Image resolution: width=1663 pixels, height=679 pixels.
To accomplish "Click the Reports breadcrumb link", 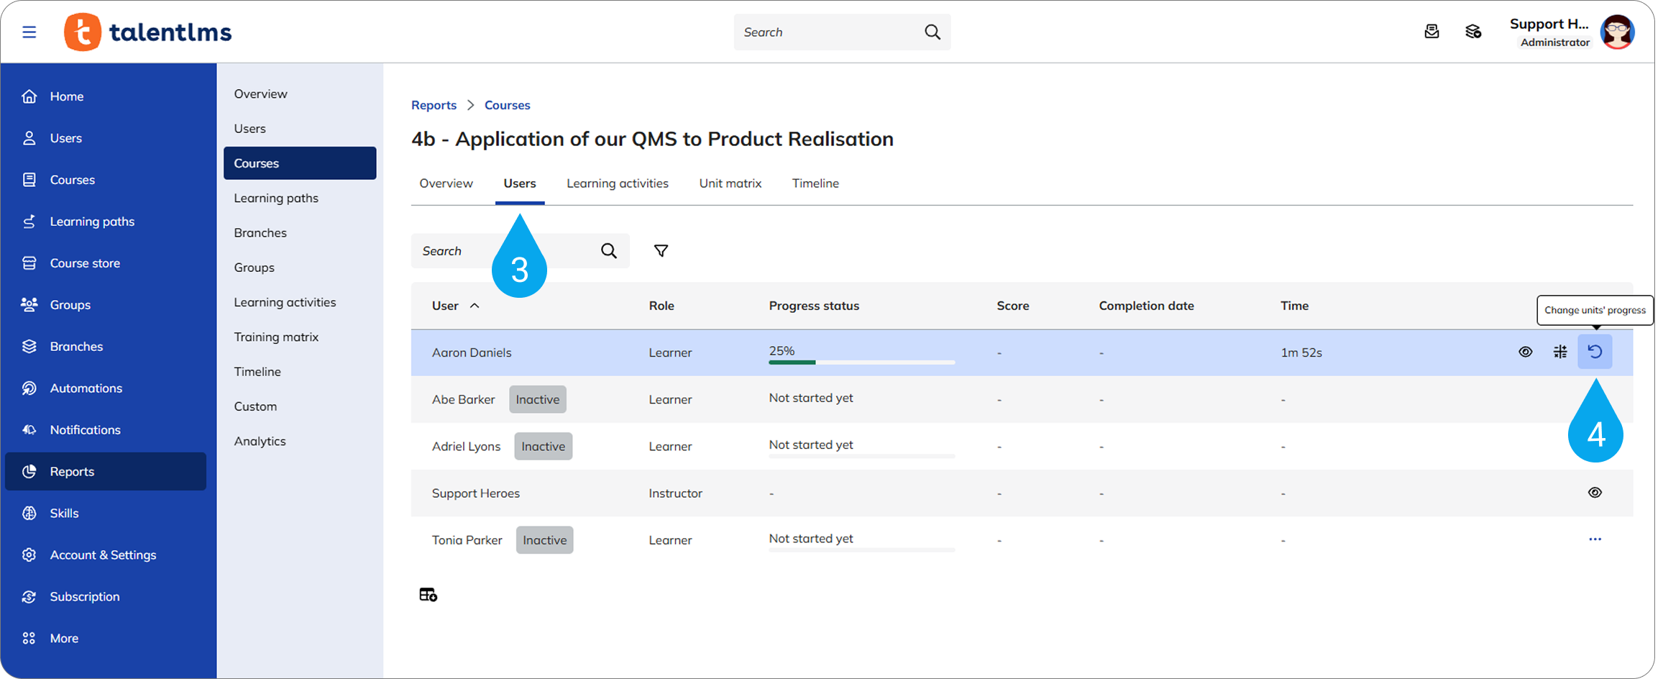I will (x=434, y=105).
